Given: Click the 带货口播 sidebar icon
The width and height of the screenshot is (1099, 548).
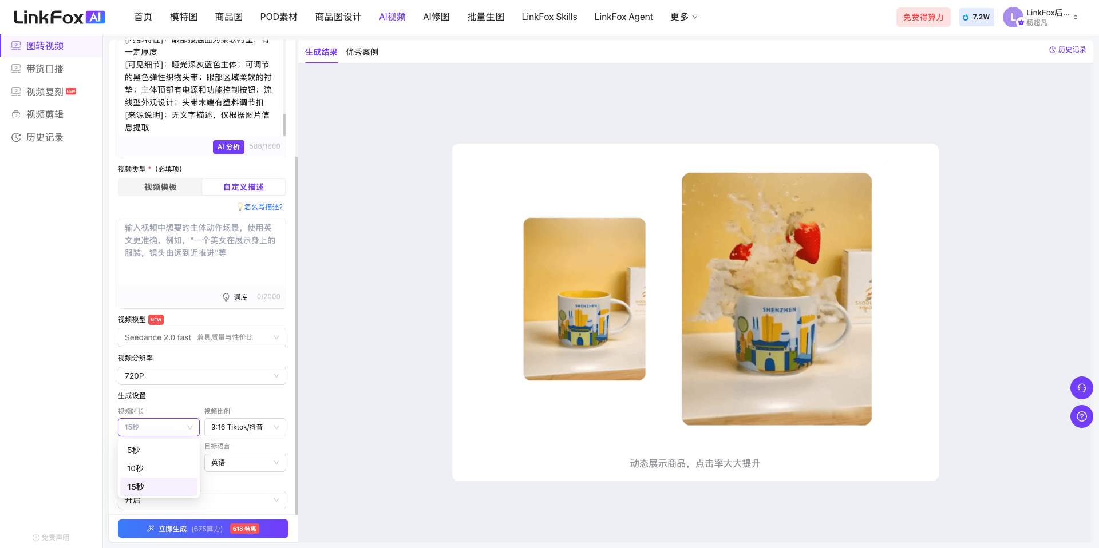Looking at the screenshot, I should pos(16,69).
